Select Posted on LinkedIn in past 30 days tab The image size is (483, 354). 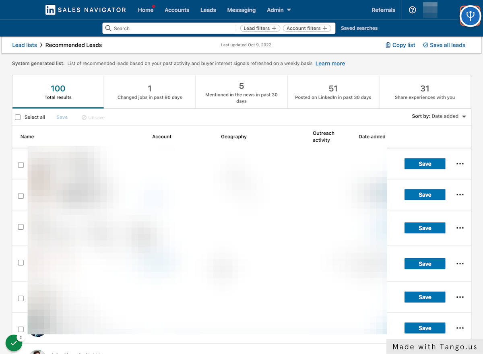pyautogui.click(x=333, y=92)
